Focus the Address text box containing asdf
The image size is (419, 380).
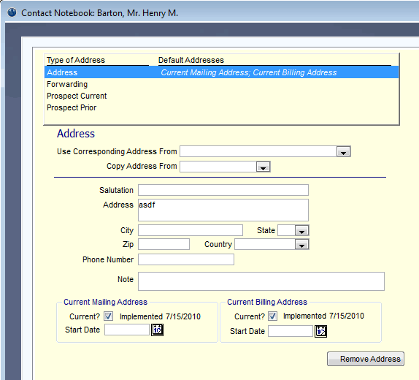(223, 210)
